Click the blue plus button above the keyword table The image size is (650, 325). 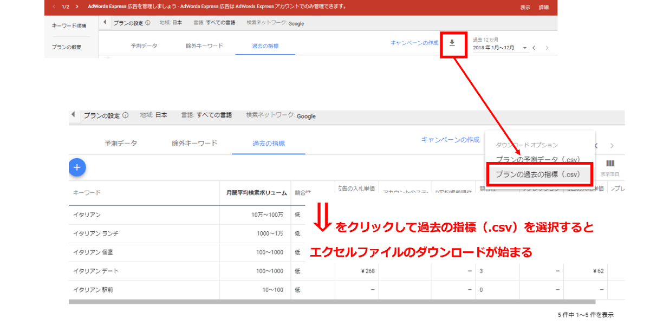pyautogui.click(x=77, y=168)
